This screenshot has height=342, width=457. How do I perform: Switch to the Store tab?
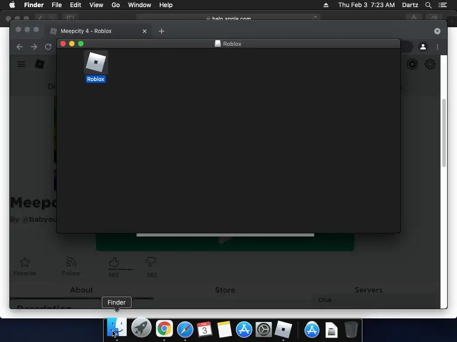[225, 290]
